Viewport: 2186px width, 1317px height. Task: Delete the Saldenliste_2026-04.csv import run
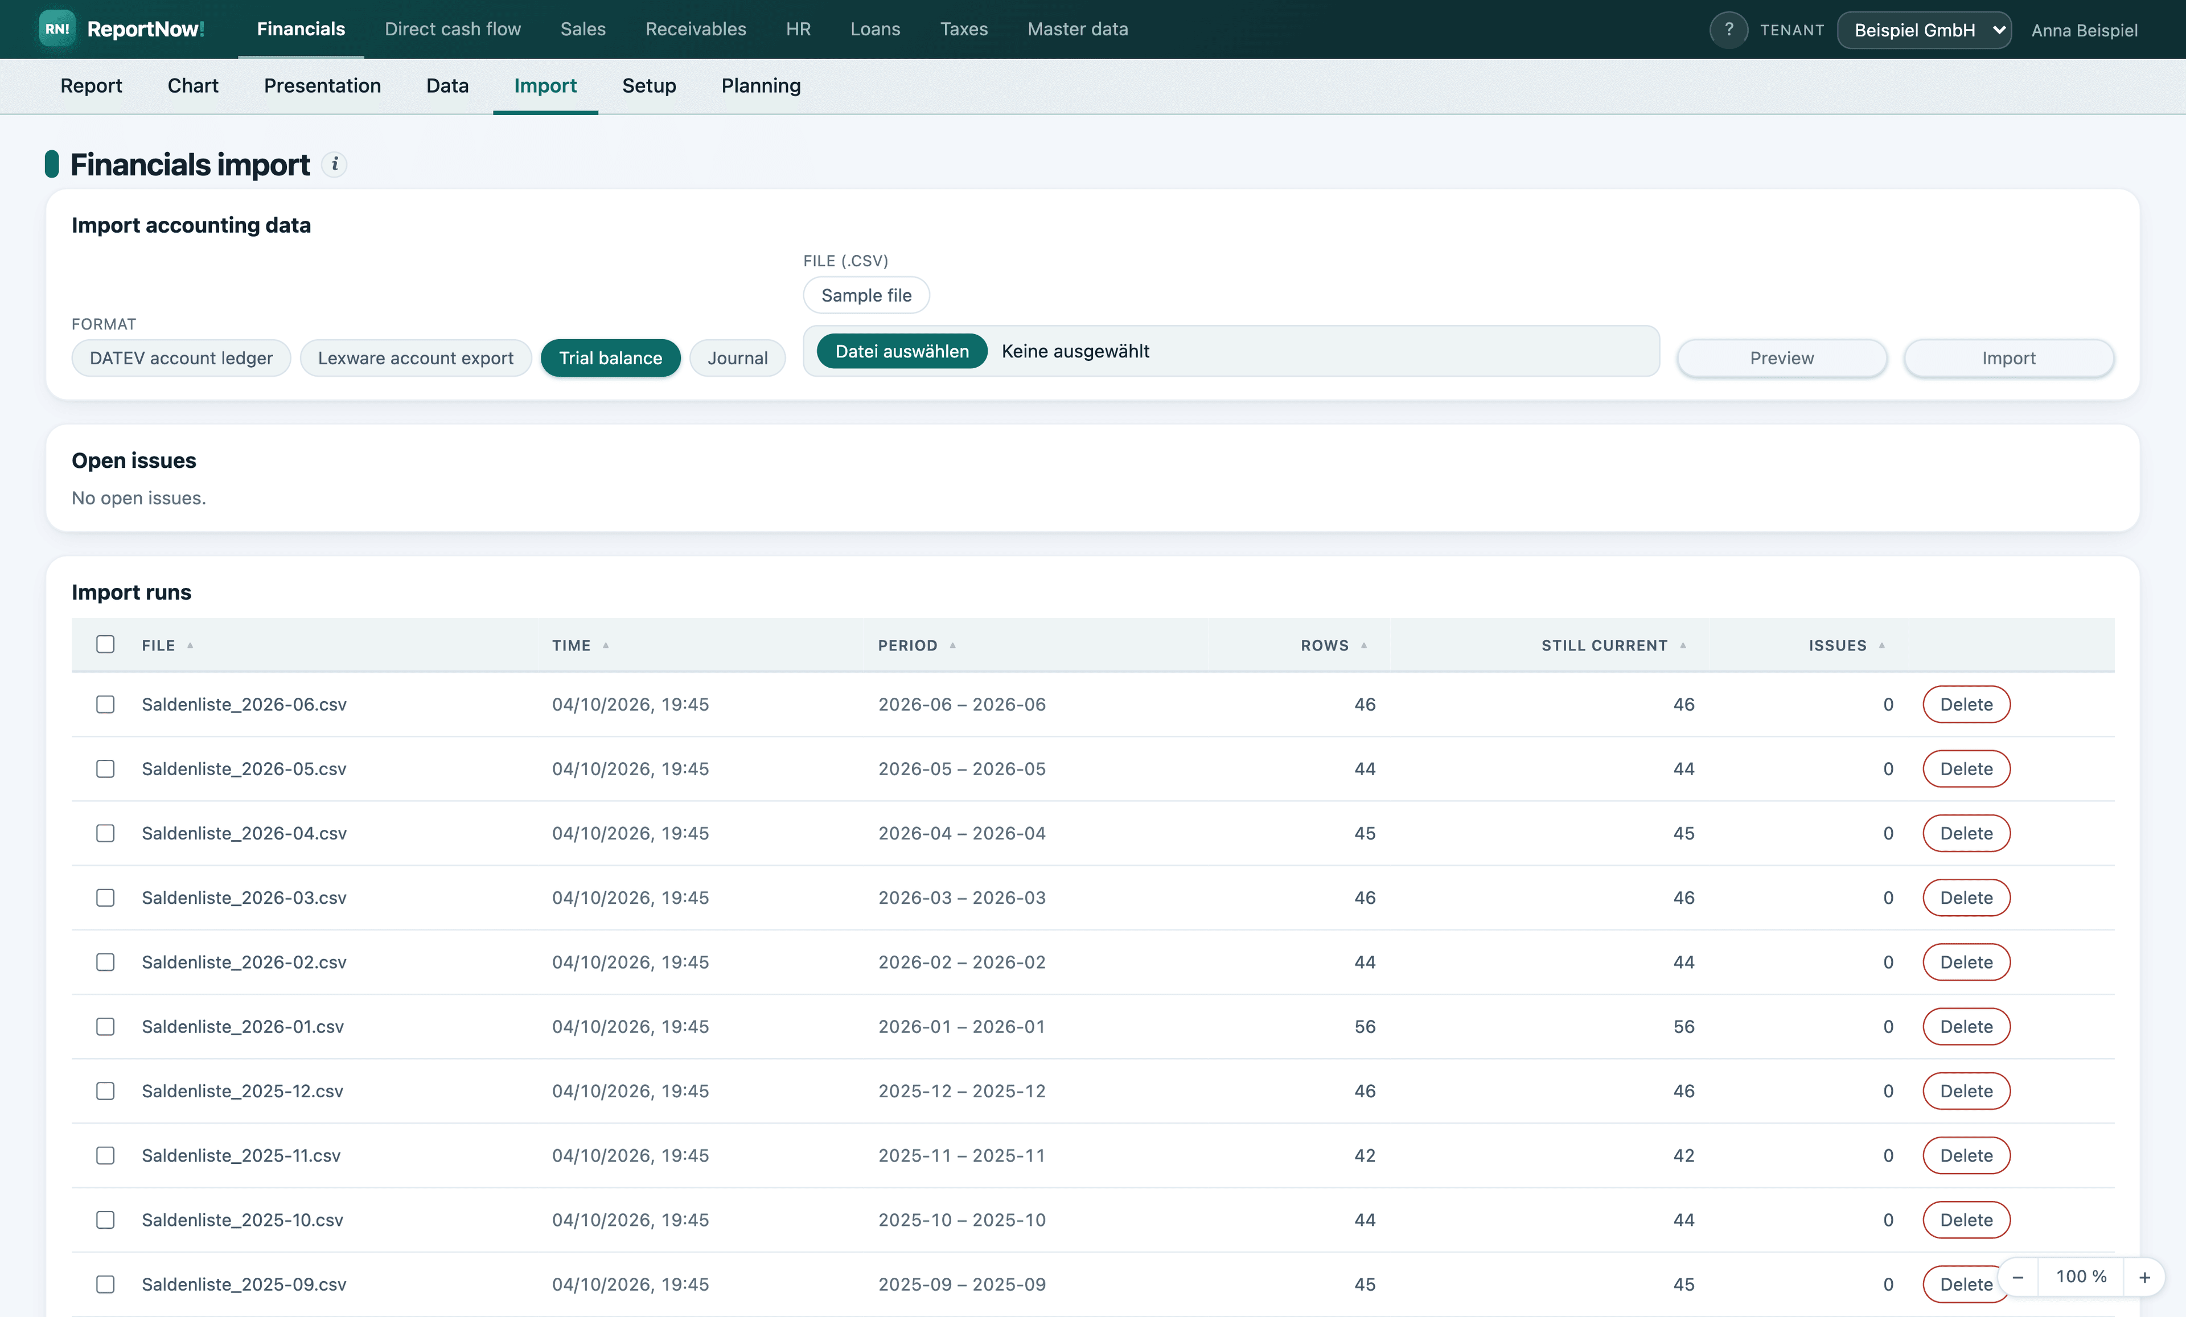click(x=1966, y=834)
